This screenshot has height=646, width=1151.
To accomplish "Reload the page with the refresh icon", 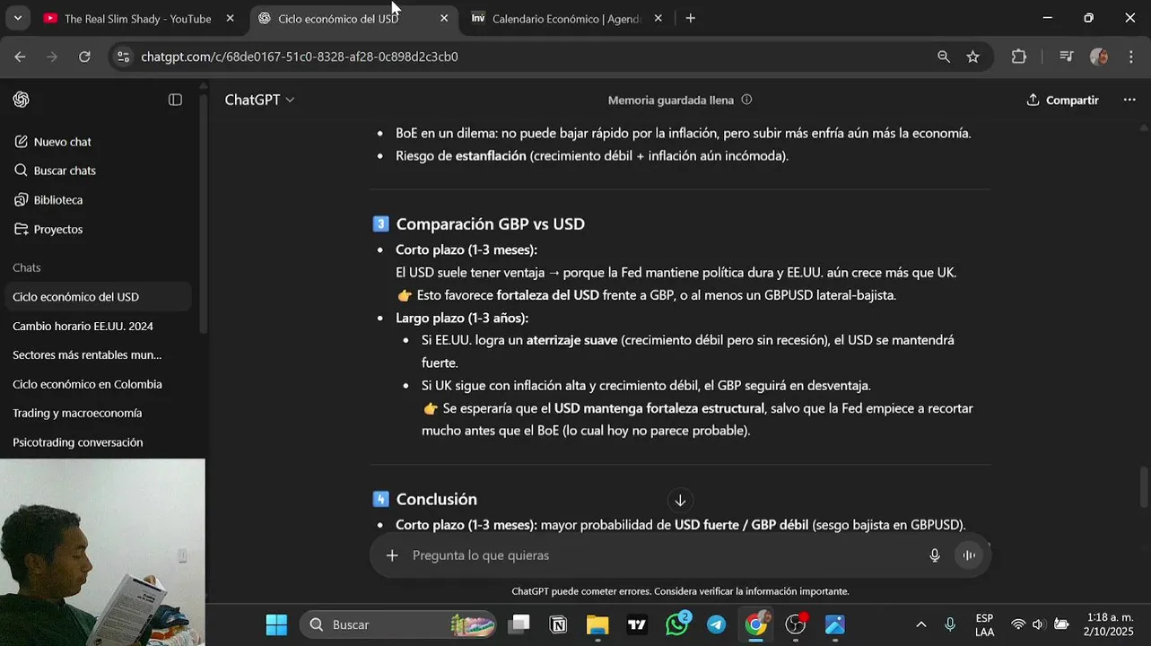I will click(84, 57).
